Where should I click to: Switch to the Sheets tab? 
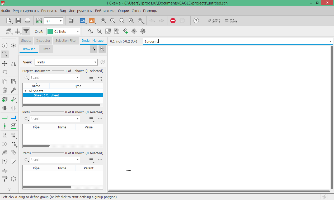26,41
